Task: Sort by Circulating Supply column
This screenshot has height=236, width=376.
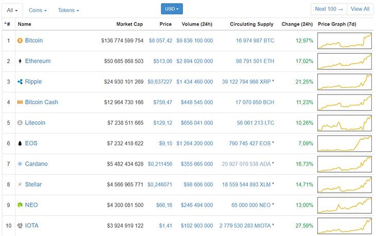Action: pos(251,24)
